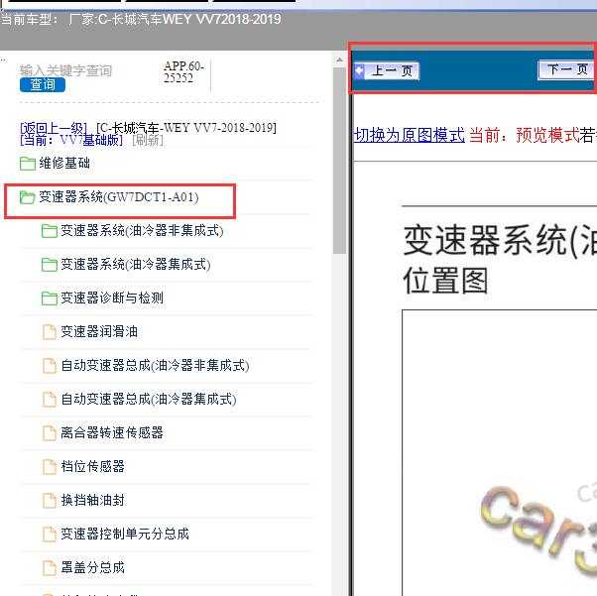Click the tree panel scrollbar up arrow
Image resolution: width=597 pixels, height=596 pixels.
click(339, 60)
